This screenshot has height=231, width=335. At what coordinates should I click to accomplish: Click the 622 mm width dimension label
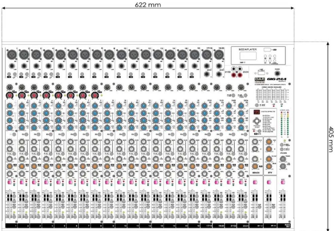pos(148,4)
